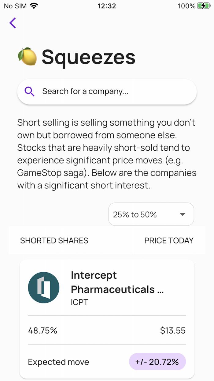
Task: Open the Intercept Pharmaceuticals company logo
Action: tap(43, 287)
